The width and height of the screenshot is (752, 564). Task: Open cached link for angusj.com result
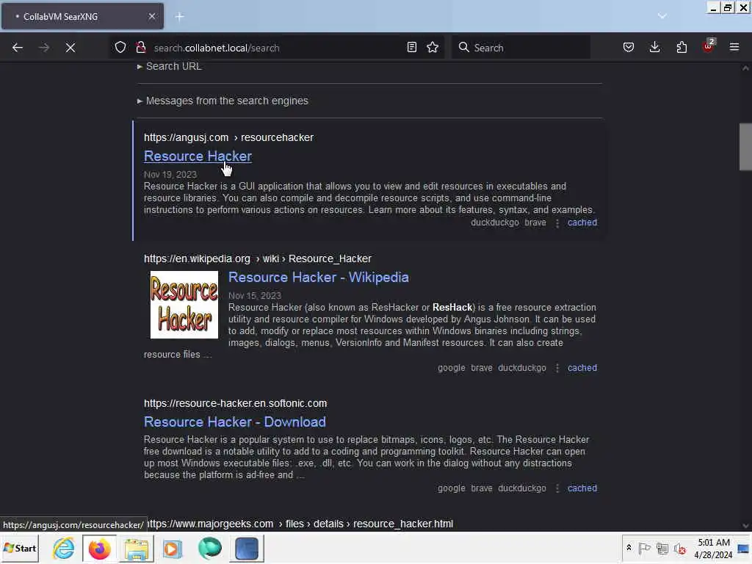point(582,223)
